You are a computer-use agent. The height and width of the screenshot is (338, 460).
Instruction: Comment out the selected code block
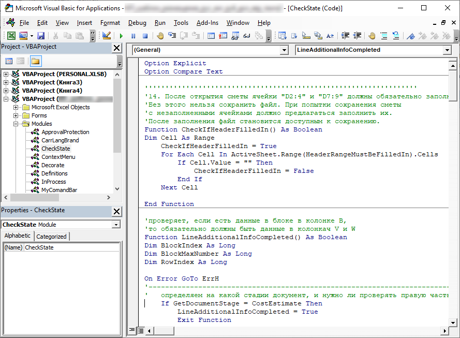pyautogui.click(x=384, y=36)
